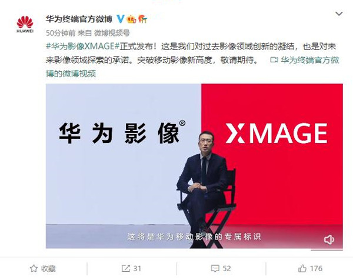This screenshot has width=353, height=280.
Task: Click the Huawei logo avatar
Action: point(25,24)
